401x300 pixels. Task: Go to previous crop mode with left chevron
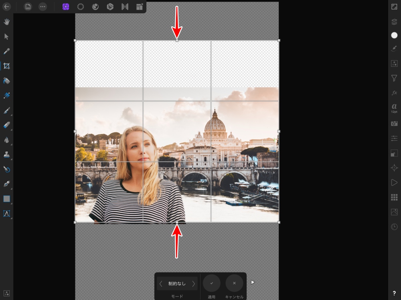(x=161, y=284)
